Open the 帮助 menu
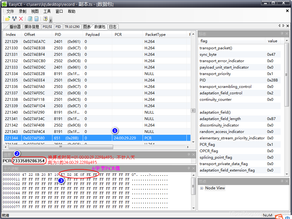This screenshot has height=219, width=292. [x=71, y=11]
